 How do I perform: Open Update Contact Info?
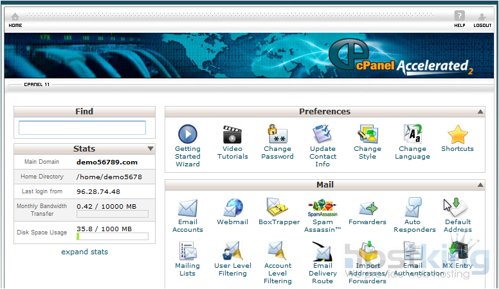point(323,134)
